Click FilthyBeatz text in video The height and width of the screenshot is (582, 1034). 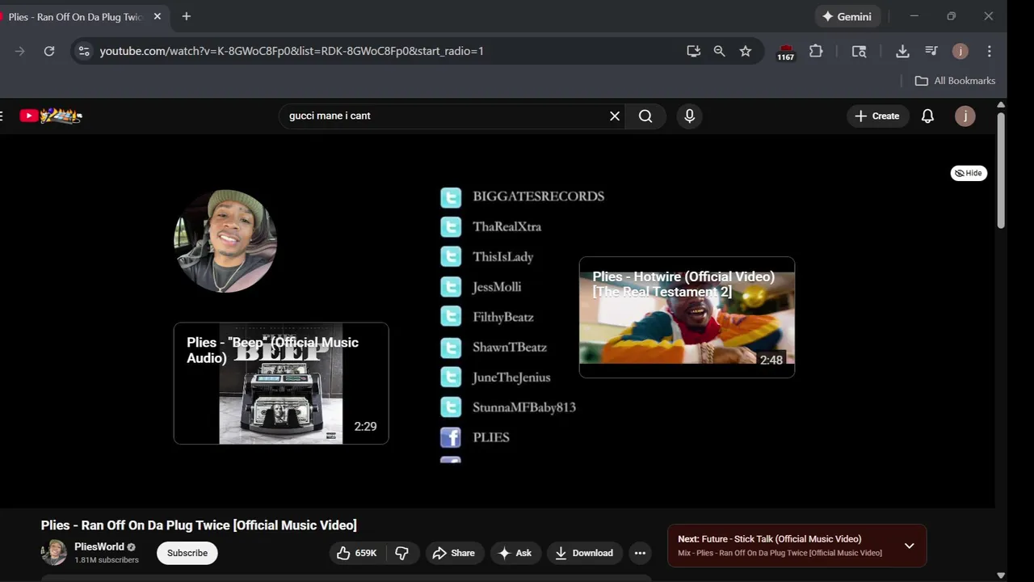503,317
